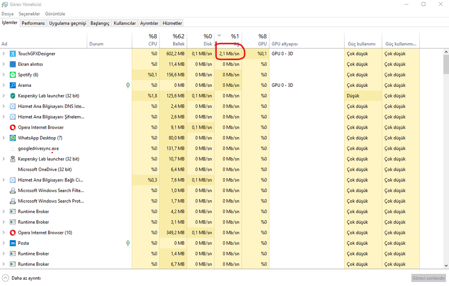
Task: Click the single Opera Internet Browser icon
Action: click(x=13, y=127)
